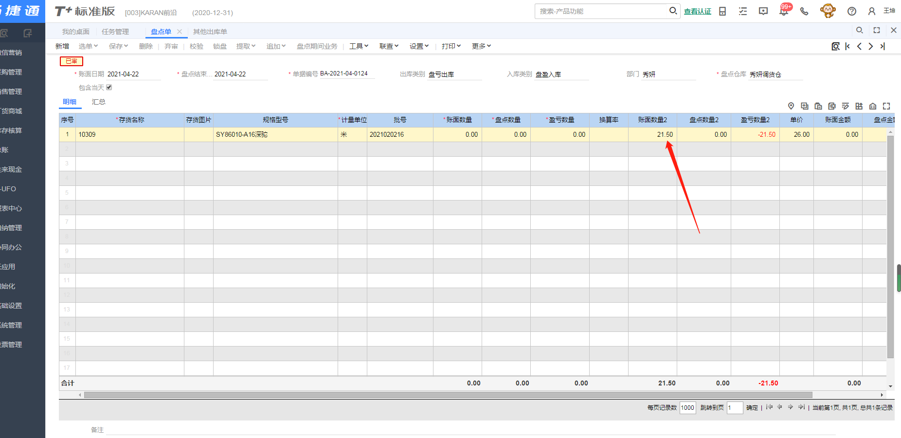Image resolution: width=901 pixels, height=438 pixels.
Task: Click the page vertical scrollbar thumb at right edge
Action: coord(899,278)
